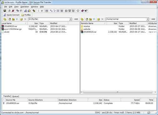Expand the local path D:\ftp\file dropdown
Screen dimensions: 158x115
point(71,19)
